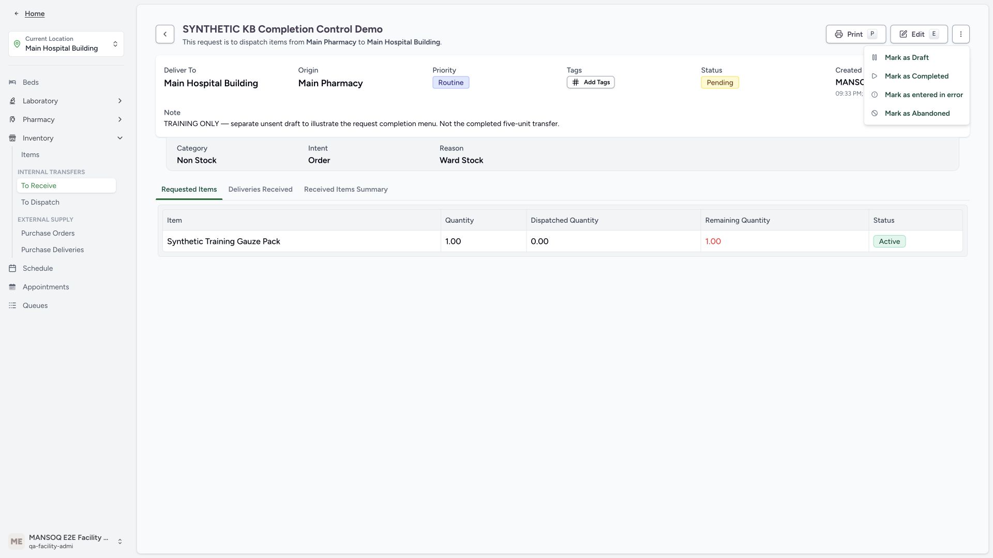Switch to the Deliveries Received tab
The width and height of the screenshot is (993, 558).
tap(260, 190)
